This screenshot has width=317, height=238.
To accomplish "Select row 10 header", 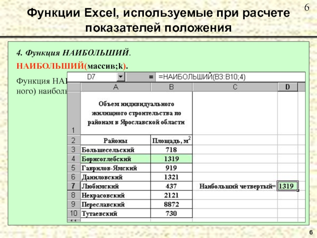I will (74, 213).
